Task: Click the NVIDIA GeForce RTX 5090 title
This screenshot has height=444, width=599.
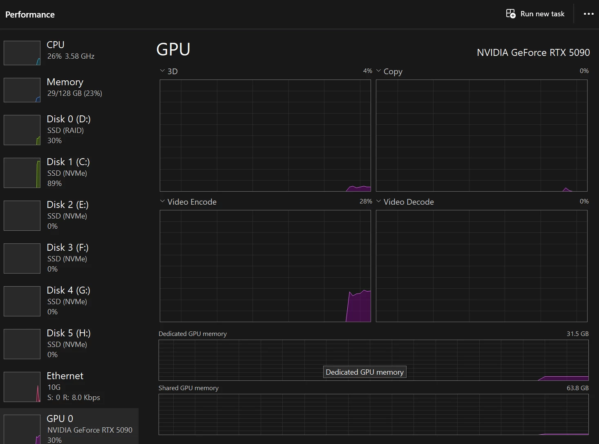Action: (x=533, y=53)
